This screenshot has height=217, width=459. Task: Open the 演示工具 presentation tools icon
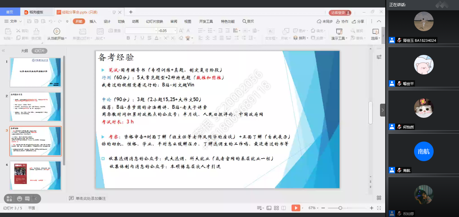click(339, 31)
